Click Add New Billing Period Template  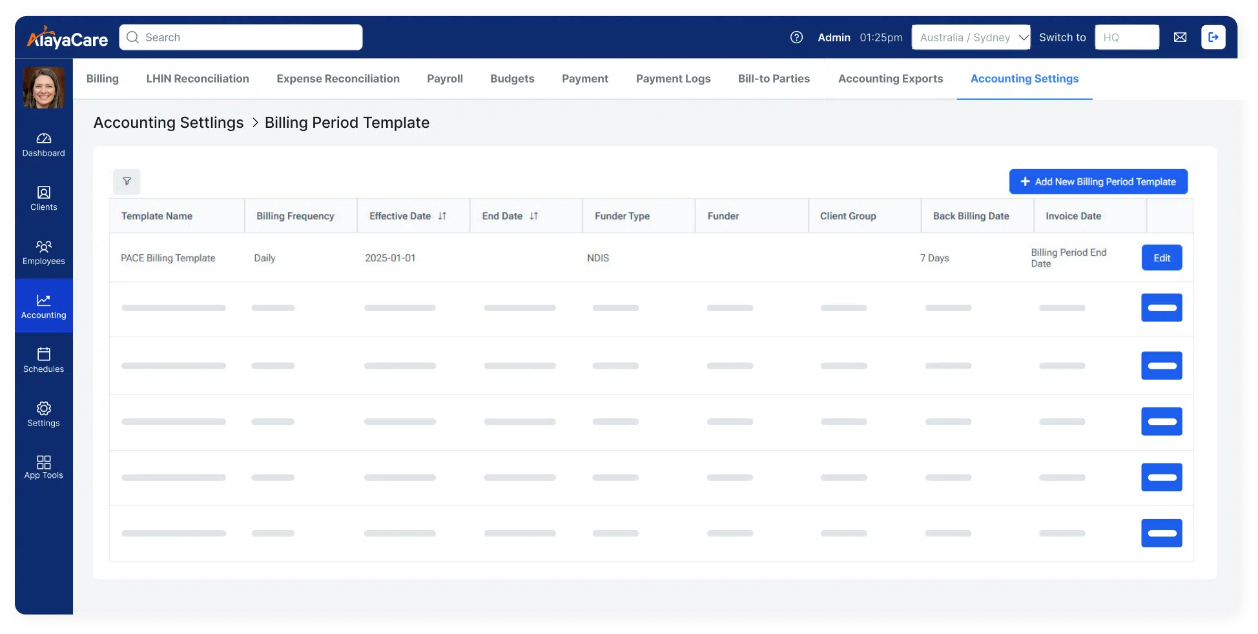pos(1098,182)
